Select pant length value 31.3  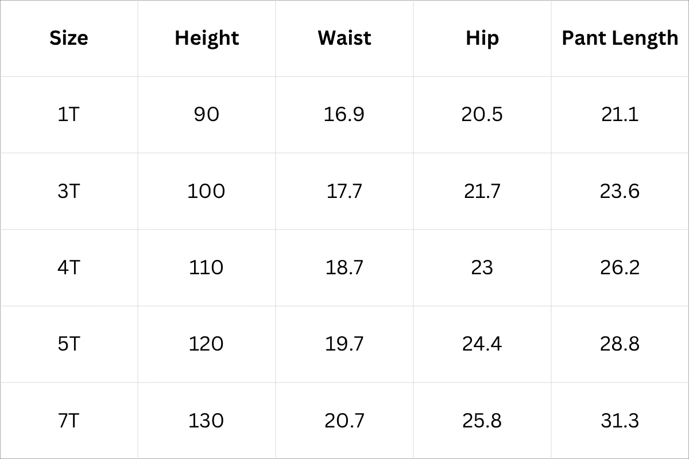coord(620,421)
